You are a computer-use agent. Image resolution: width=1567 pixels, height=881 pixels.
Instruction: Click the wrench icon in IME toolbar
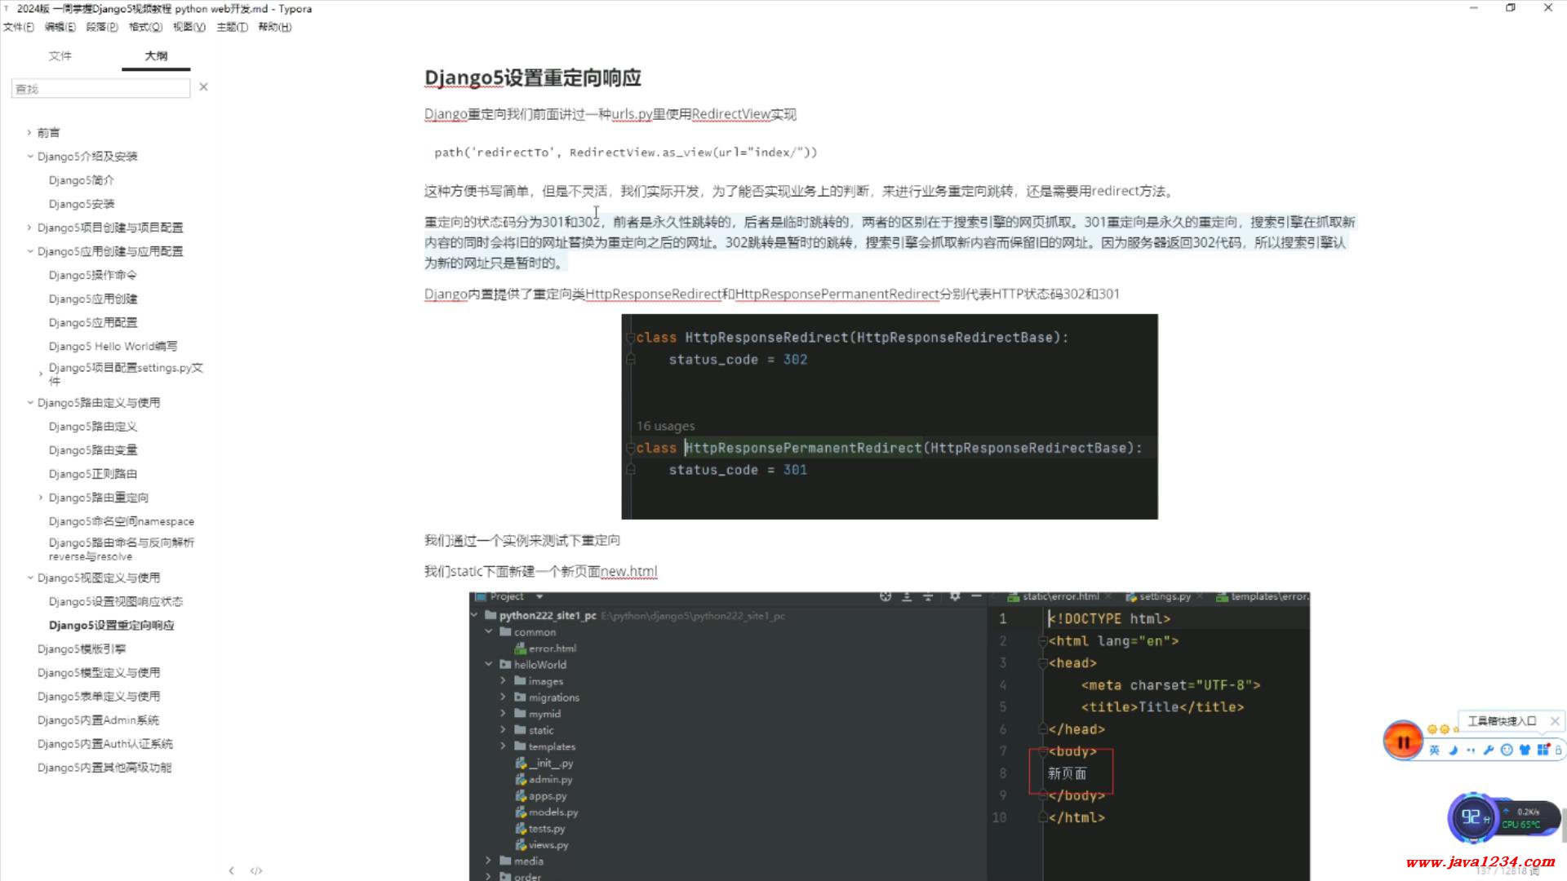point(1489,750)
